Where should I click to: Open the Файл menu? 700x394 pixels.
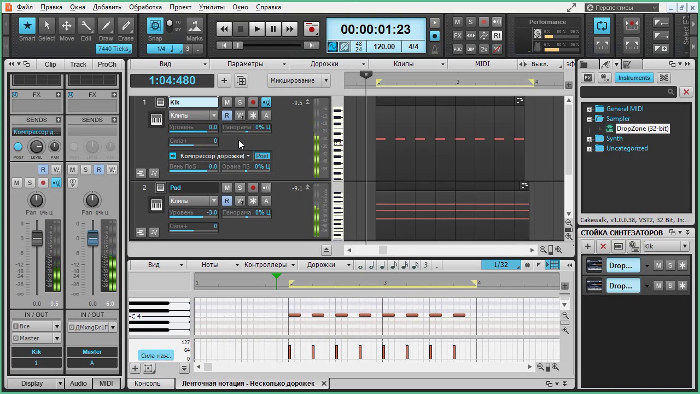25,7
